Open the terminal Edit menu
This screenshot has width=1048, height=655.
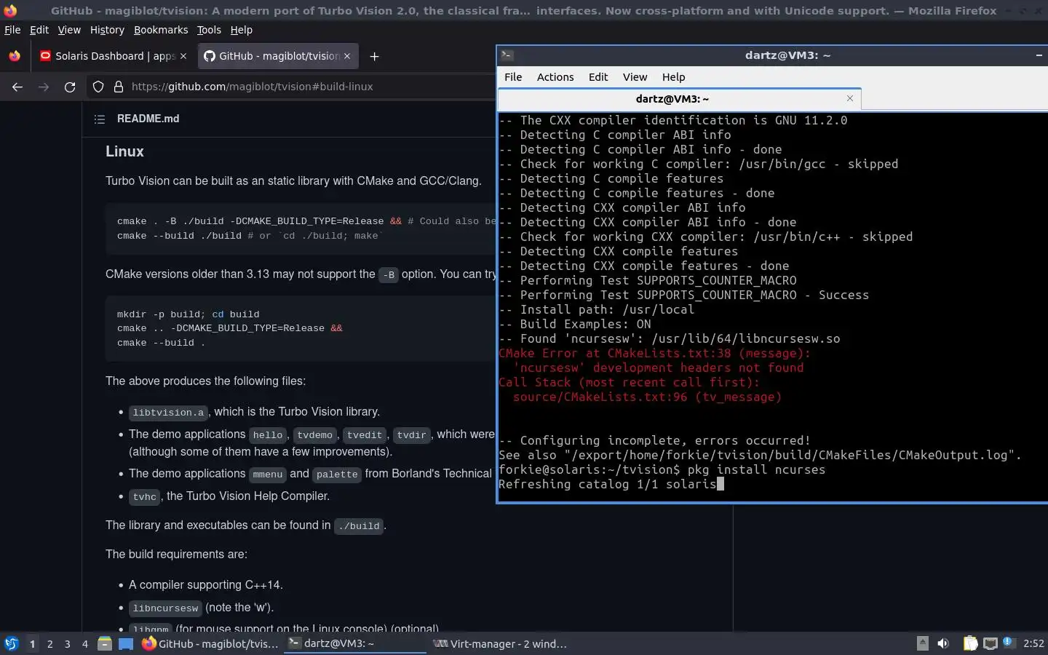coord(598,77)
